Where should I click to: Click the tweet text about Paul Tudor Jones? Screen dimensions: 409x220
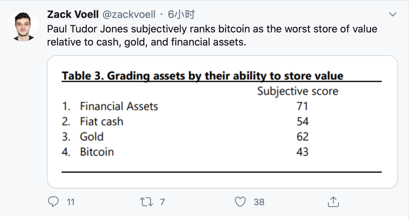click(212, 36)
